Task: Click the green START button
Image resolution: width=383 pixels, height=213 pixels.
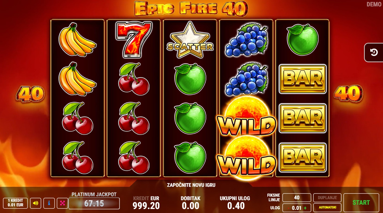Action: click(x=361, y=203)
